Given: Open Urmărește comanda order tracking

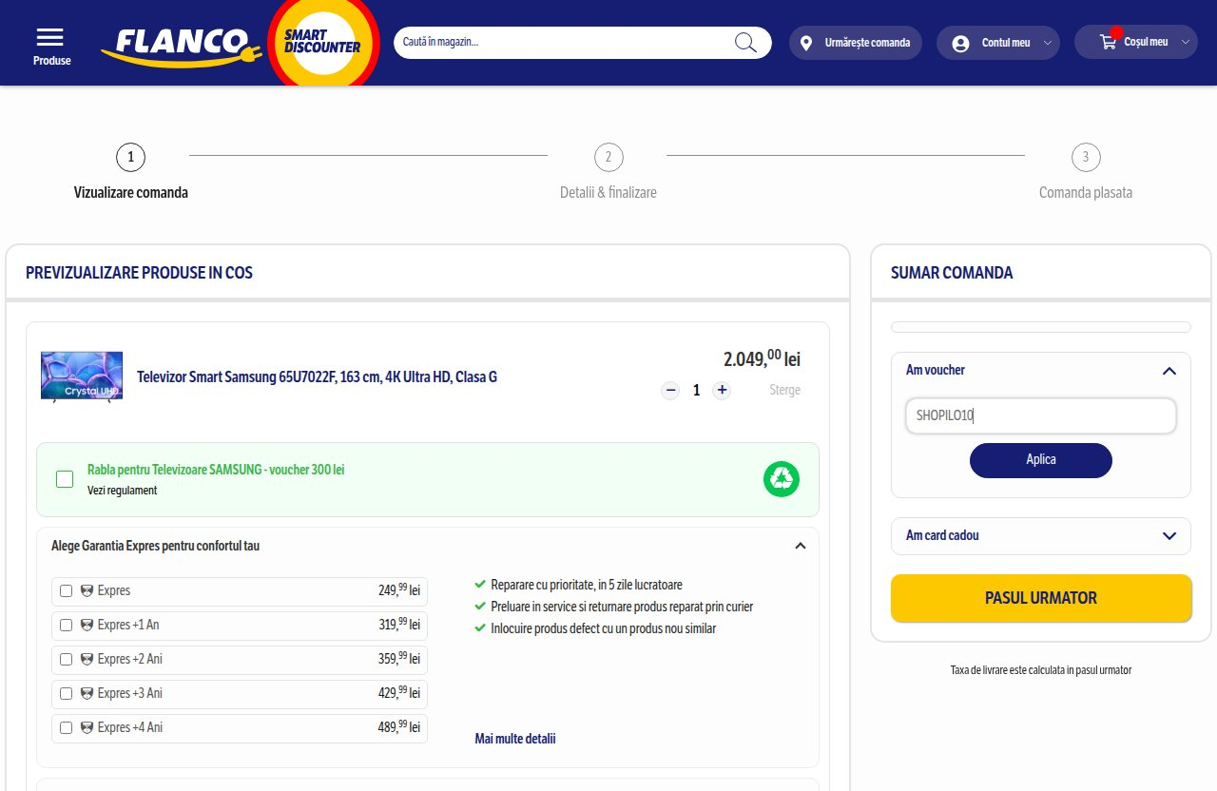Looking at the screenshot, I should coord(856,43).
